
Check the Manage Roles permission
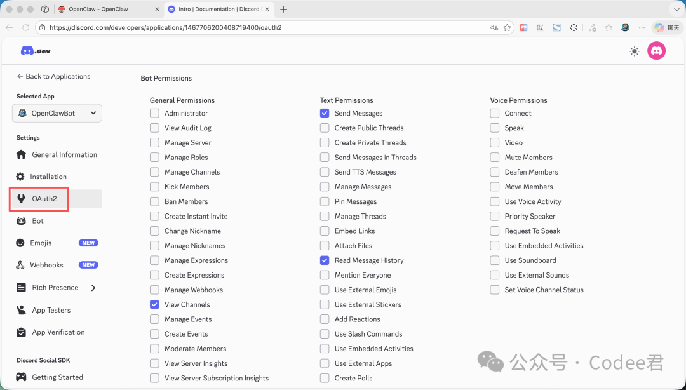point(154,157)
